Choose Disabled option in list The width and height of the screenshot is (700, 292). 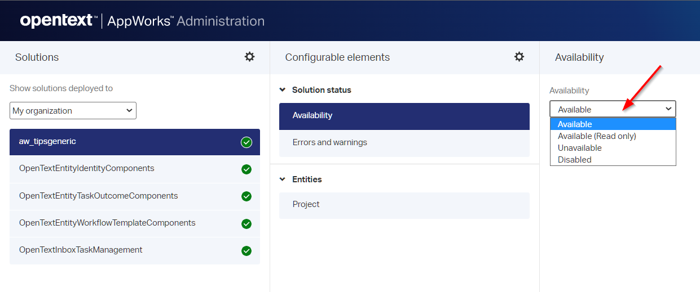point(613,160)
